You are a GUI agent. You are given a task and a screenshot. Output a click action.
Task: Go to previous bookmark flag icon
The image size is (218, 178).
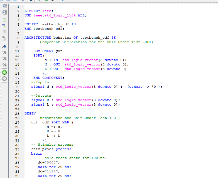click(4, 58)
